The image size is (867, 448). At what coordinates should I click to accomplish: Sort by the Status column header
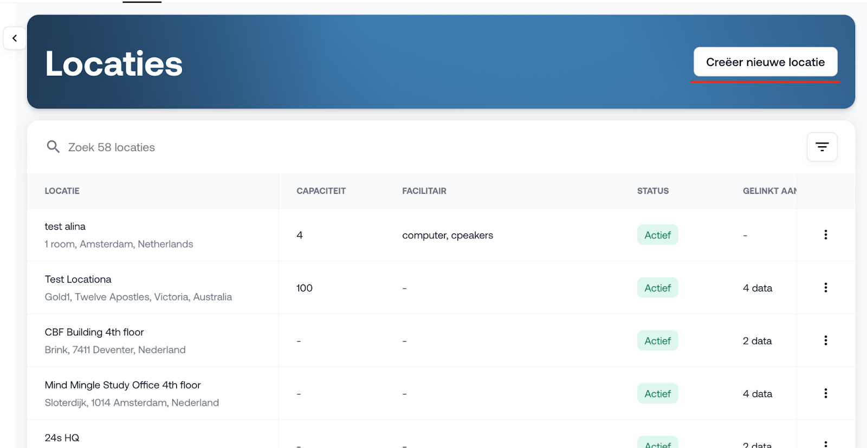652,191
